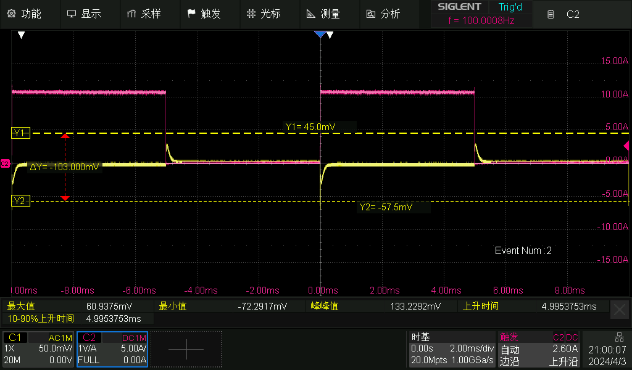Click the analysis icon beside 分析

370,14
